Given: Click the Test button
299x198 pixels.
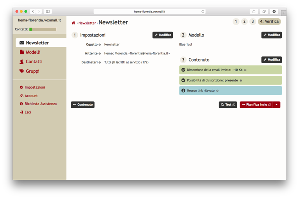Looking at the screenshot, I should pyautogui.click(x=228, y=105).
